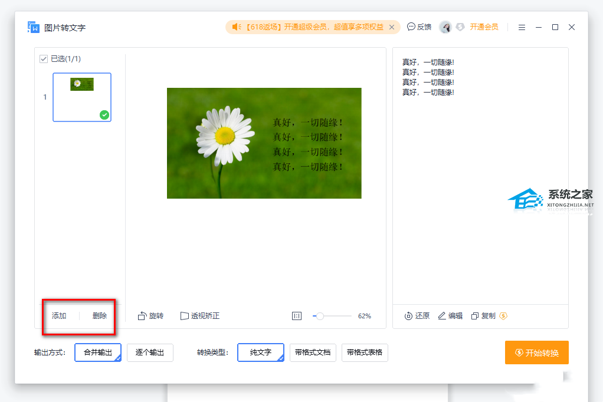
Task: Click the daisy preview image
Action: point(264,143)
